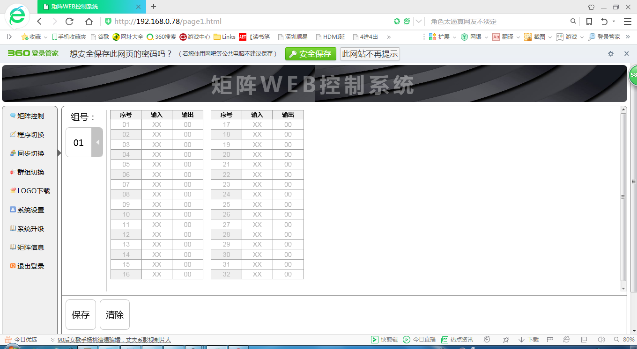Expand the group number selector beside 01
The image size is (637, 349).
click(x=97, y=142)
